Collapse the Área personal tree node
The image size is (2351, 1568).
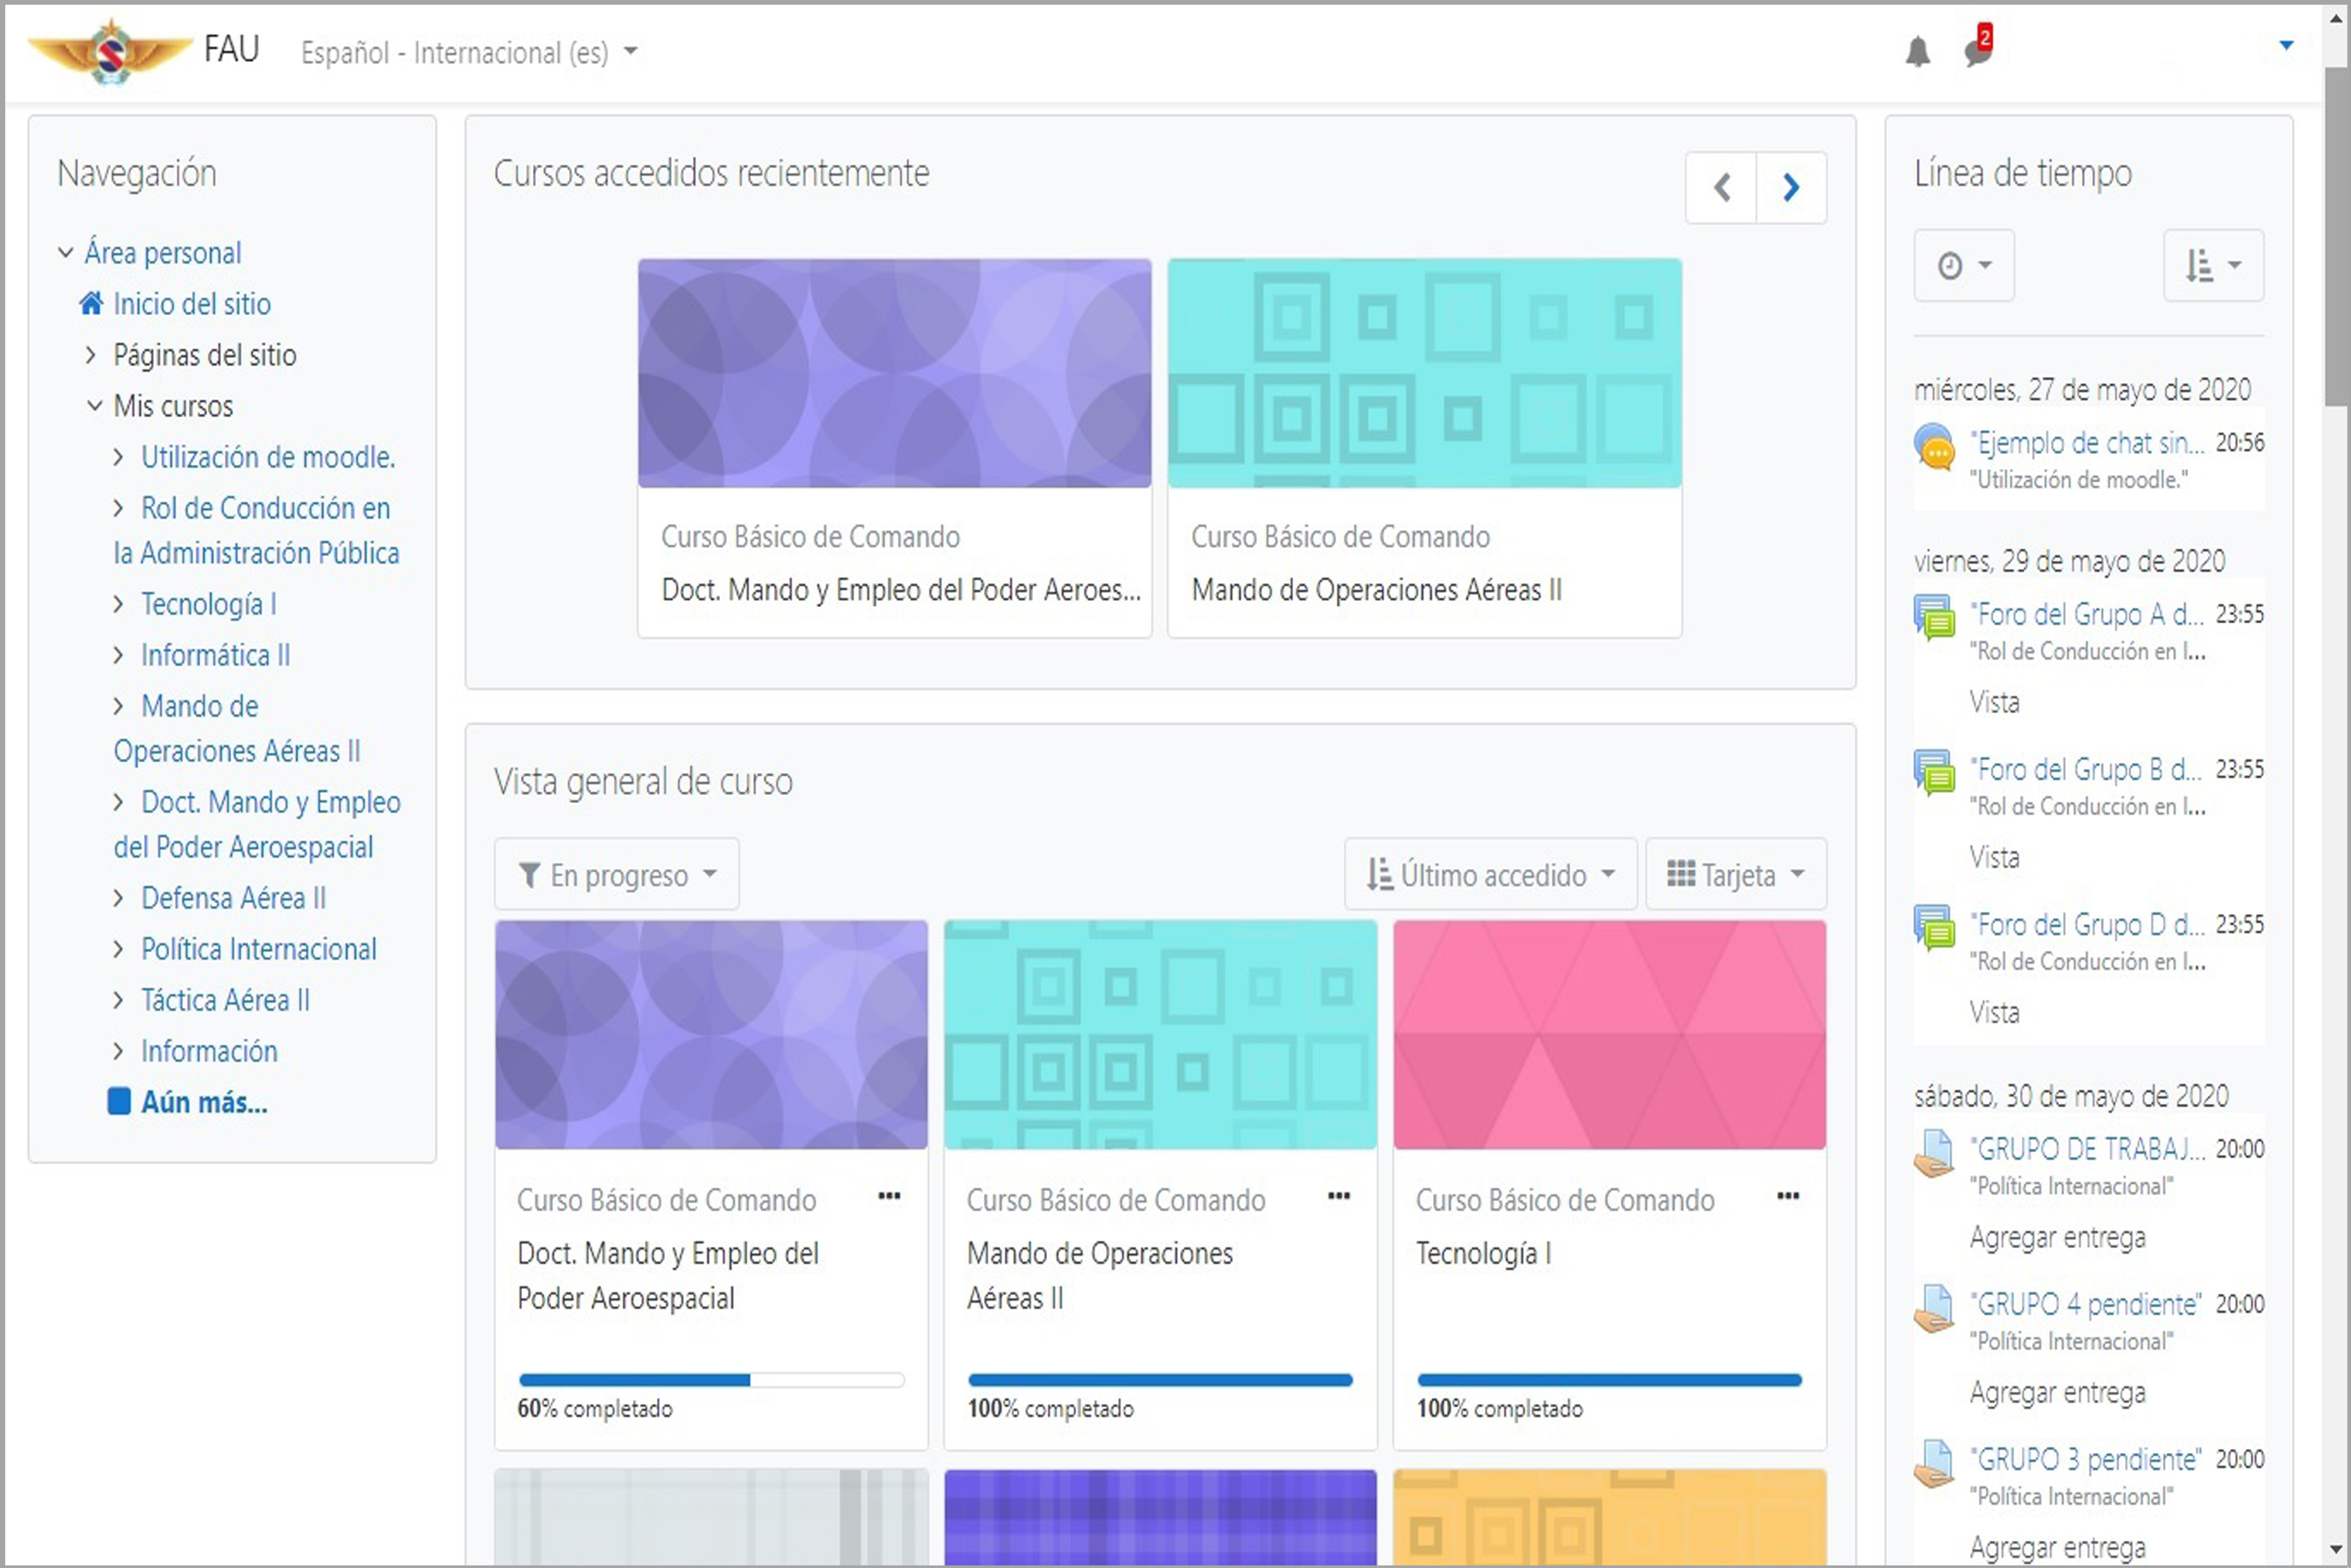point(66,253)
